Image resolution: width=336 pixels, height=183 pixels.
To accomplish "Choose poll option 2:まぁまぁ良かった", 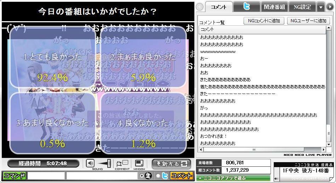I will (x=143, y=57).
